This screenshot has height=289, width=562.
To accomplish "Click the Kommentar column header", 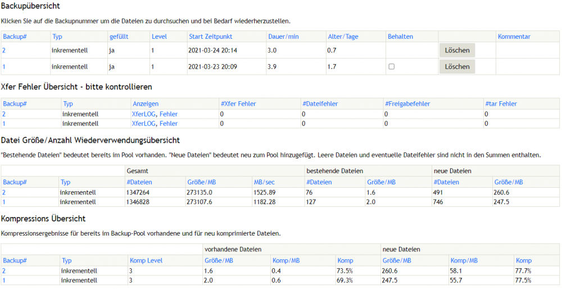I will (x=514, y=37).
